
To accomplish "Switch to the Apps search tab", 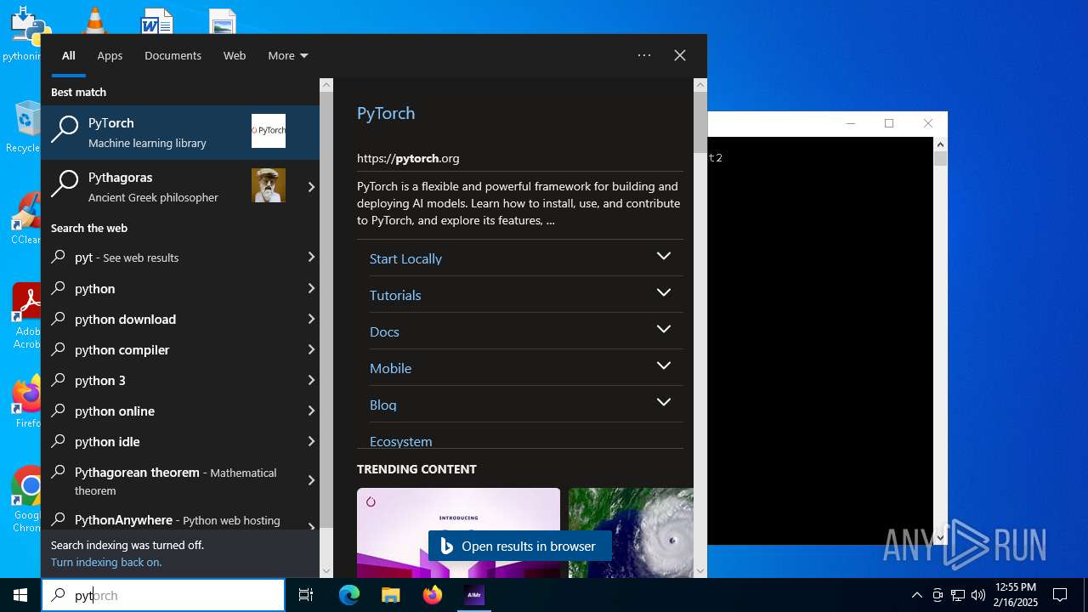I will click(x=110, y=55).
